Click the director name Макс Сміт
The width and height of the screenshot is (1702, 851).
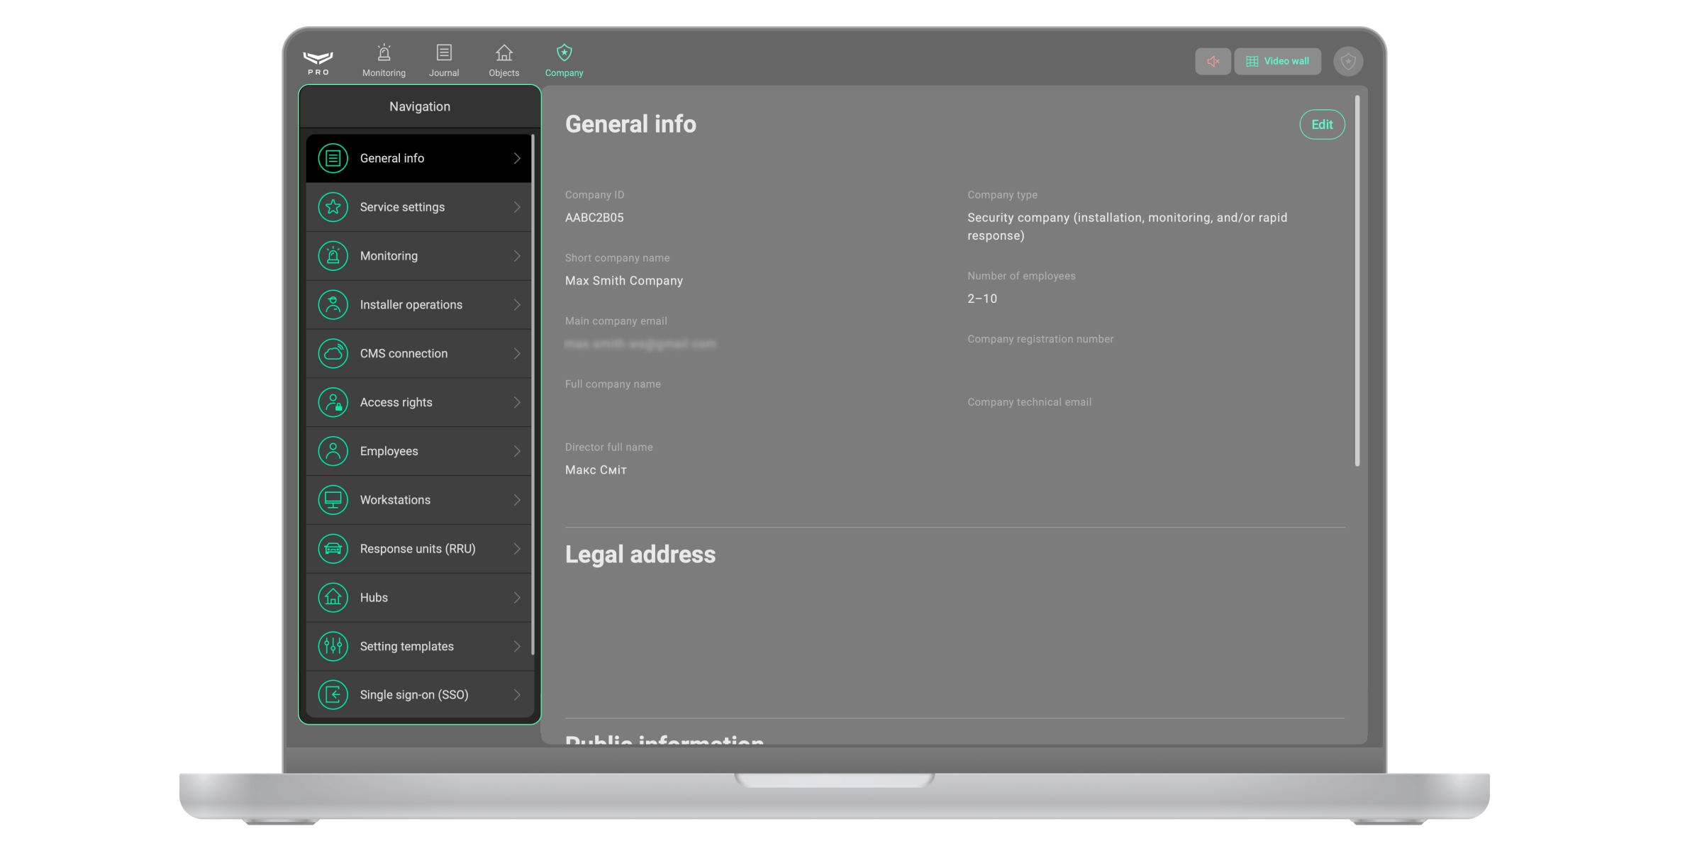coord(596,470)
